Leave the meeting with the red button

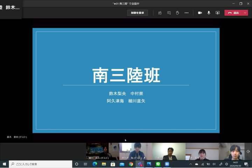tap(234, 13)
